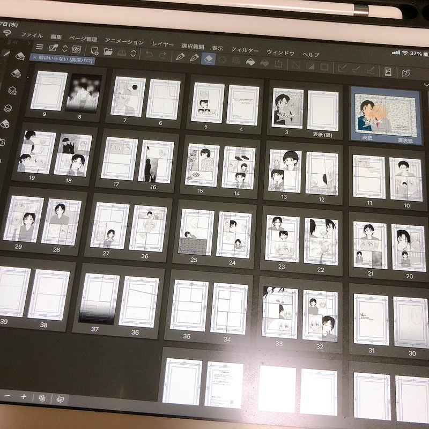Image resolution: width=429 pixels, height=429 pixels.
Task: Expand arrows next to quick-edit icon
Action: pyautogui.click(x=65, y=49)
